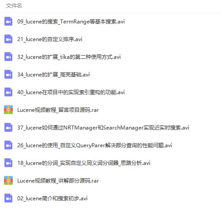Open file name 21_lucene的自定义排序.avi
The width and height of the screenshot is (221, 210).
(x=50, y=39)
